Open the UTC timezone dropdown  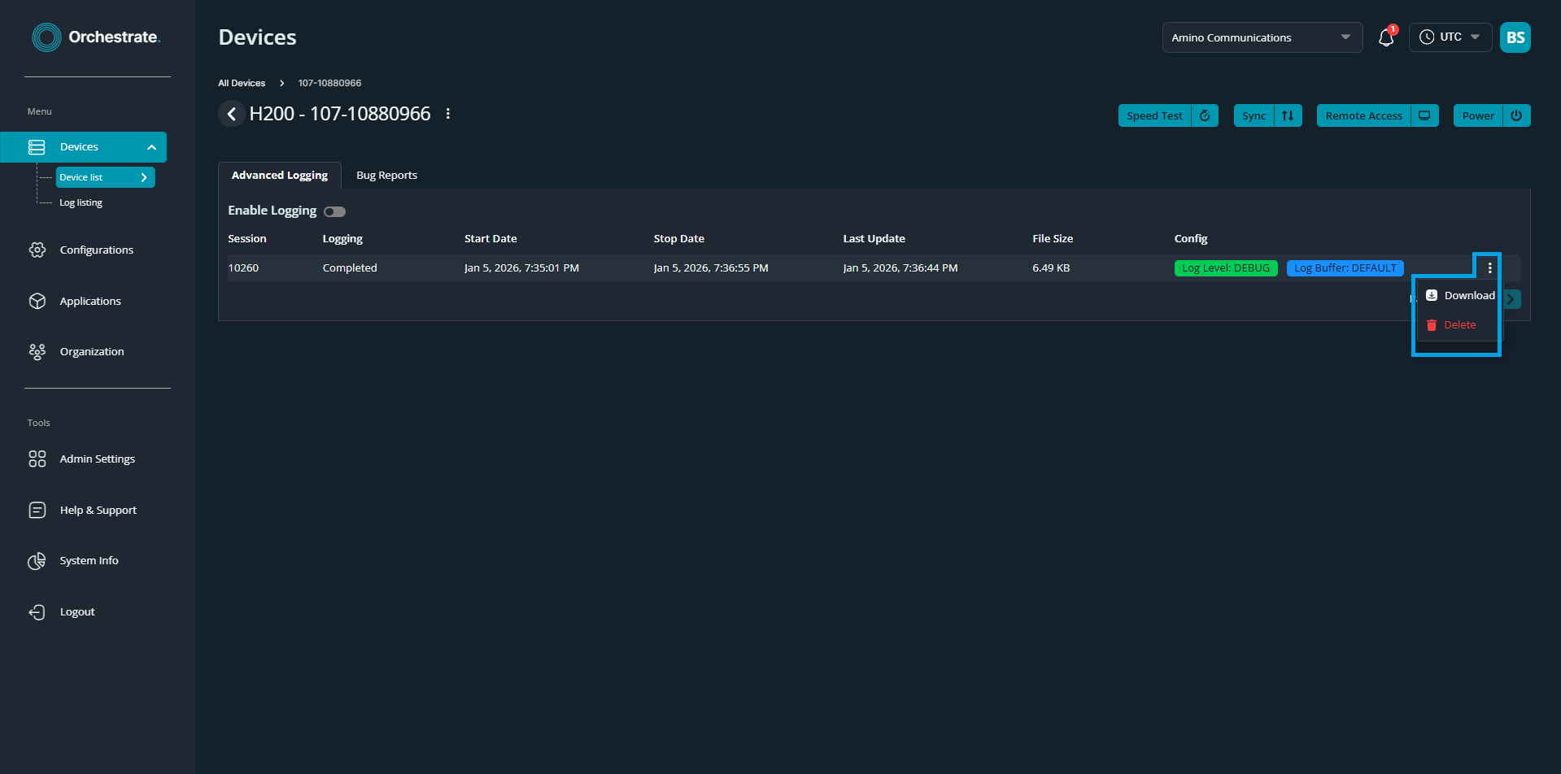coord(1450,37)
